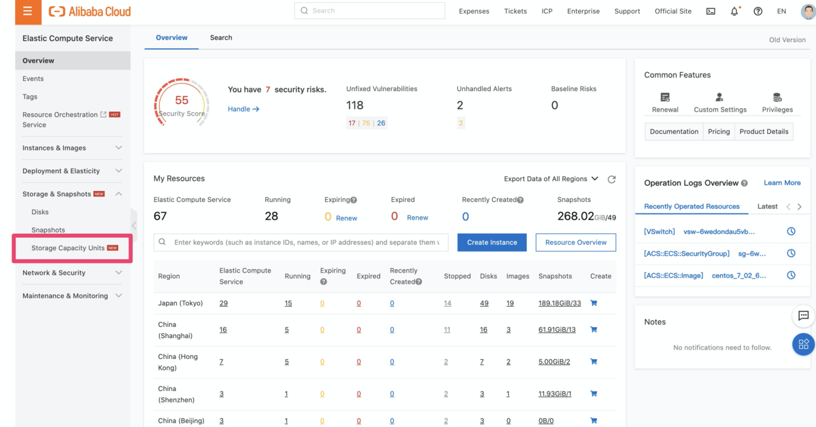Open the China (Hong Kong) create cart icon
This screenshot has height=427, width=816.
tap(594, 362)
